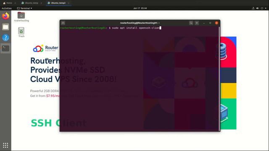Minimize the terminal window

[x=204, y=23]
